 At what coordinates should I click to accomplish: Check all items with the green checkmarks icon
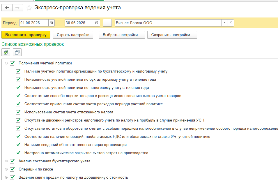[x=6, y=52]
